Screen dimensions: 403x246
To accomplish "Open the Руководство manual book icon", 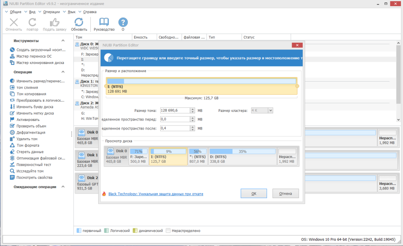I will tap(104, 24).
